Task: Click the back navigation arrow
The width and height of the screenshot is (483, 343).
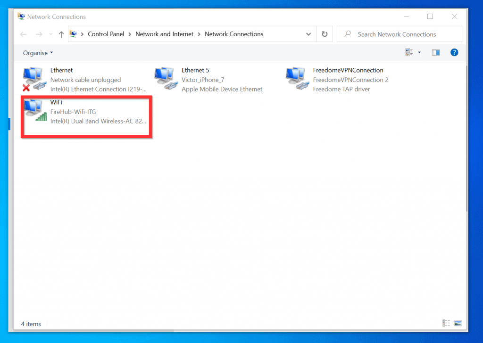Action: pos(24,34)
